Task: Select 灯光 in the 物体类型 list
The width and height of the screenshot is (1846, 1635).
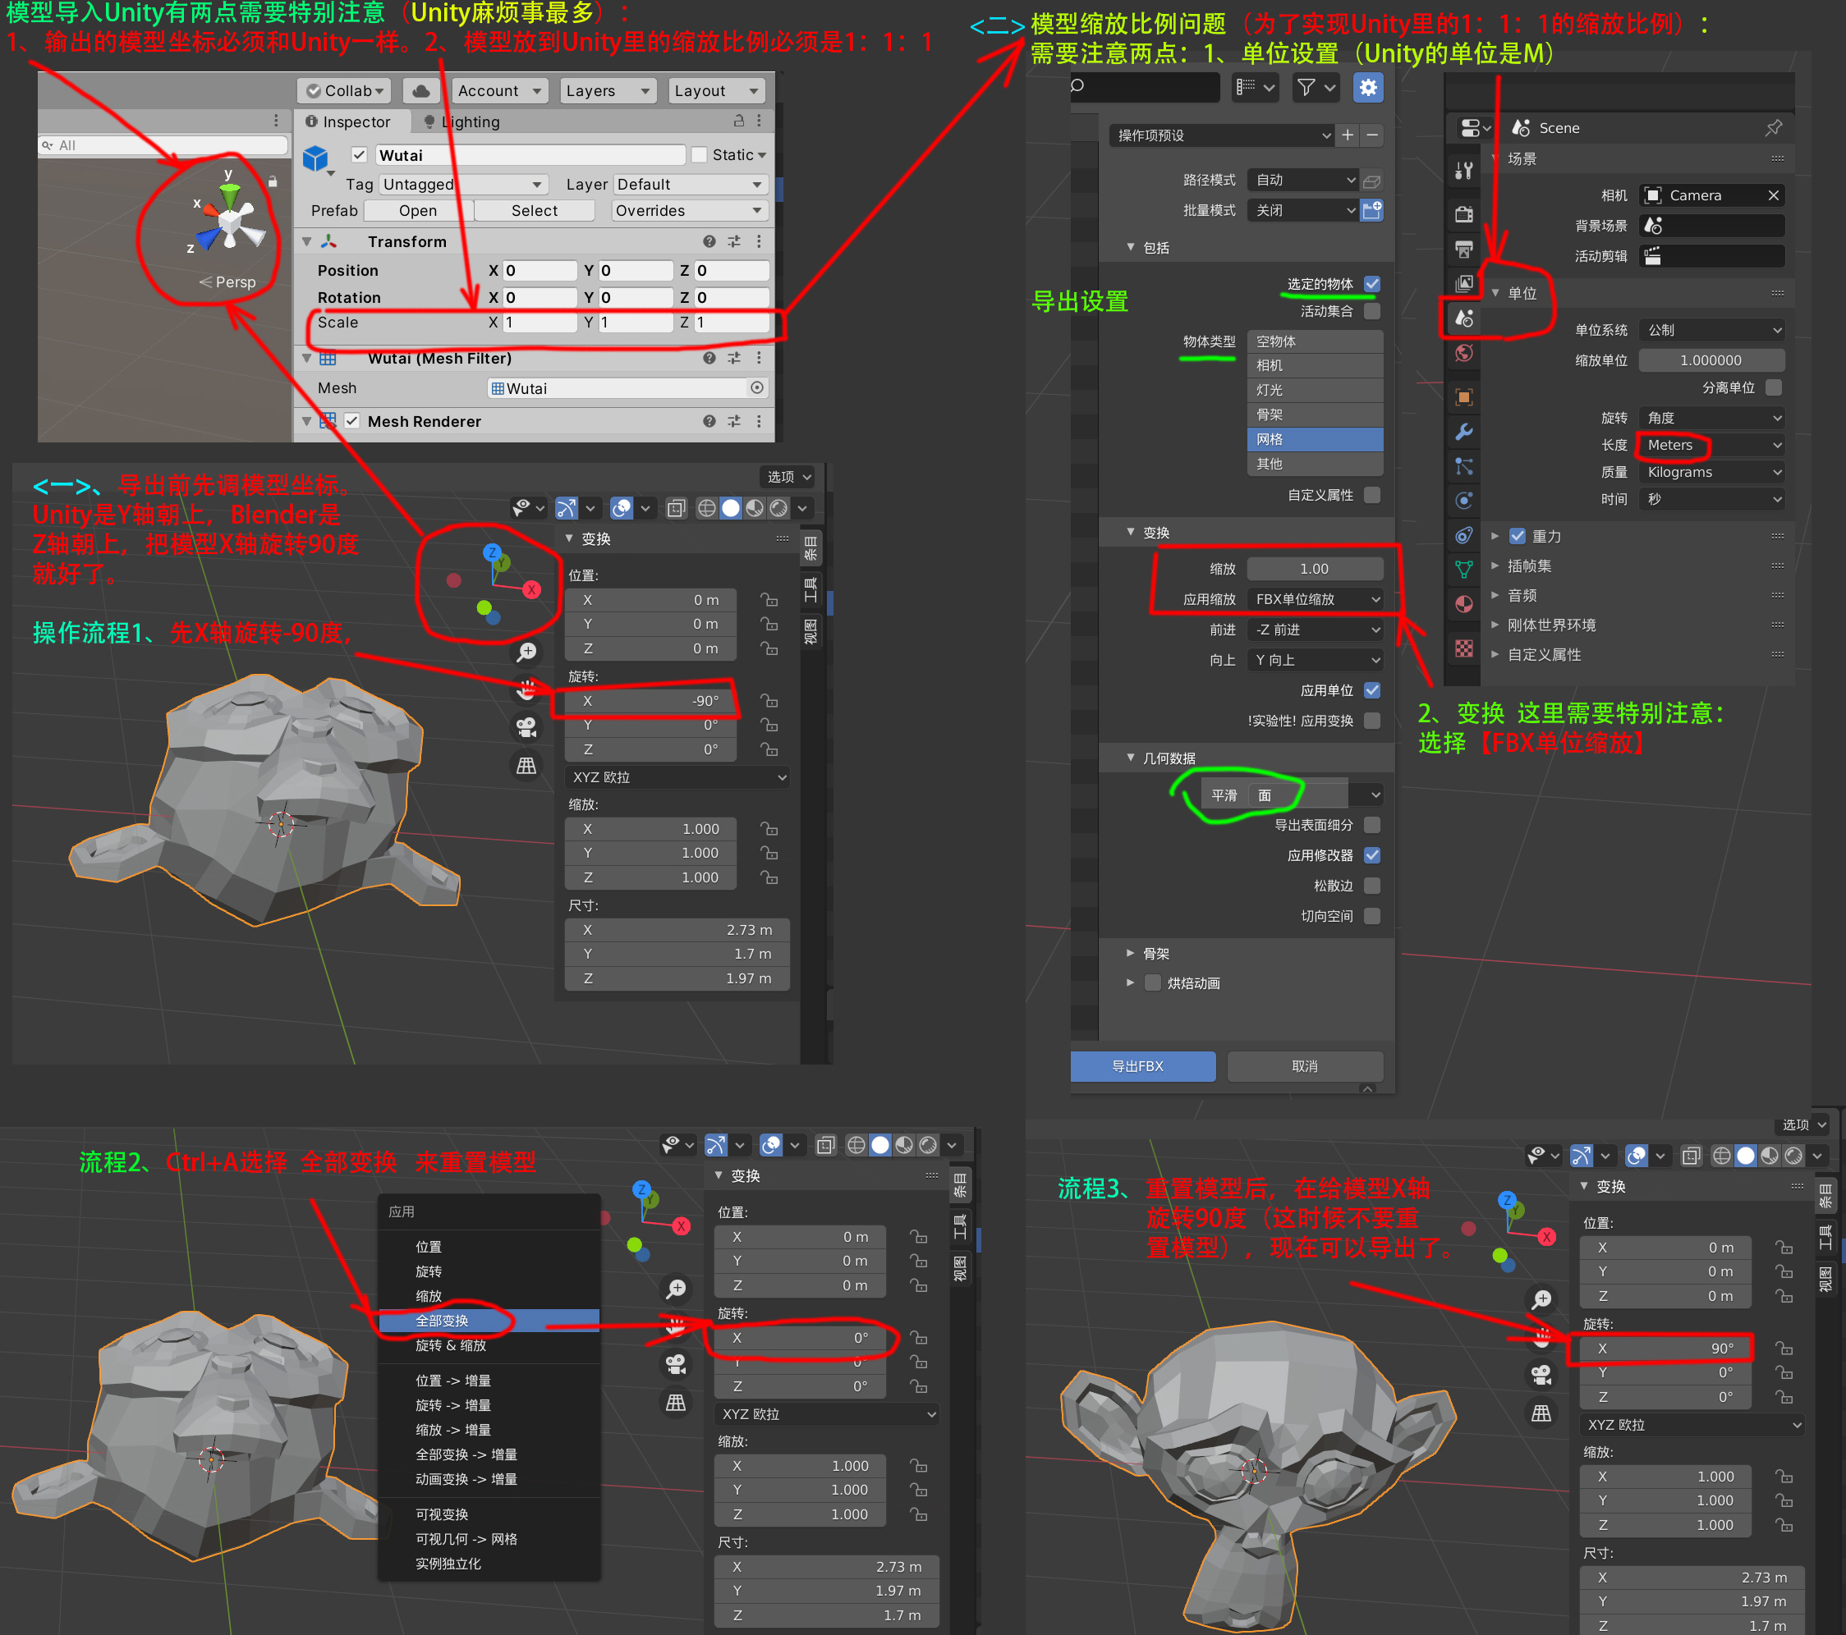Action: coord(1315,390)
